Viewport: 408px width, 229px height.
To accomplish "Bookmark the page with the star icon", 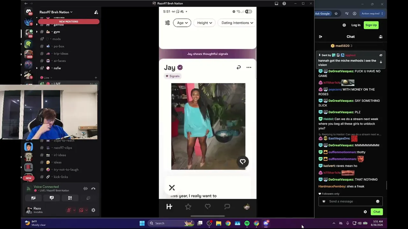I will pos(336,14).
